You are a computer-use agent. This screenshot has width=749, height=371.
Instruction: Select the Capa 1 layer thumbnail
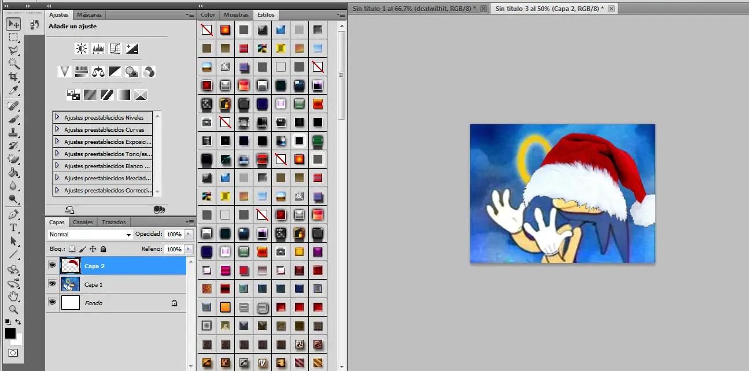pos(71,284)
